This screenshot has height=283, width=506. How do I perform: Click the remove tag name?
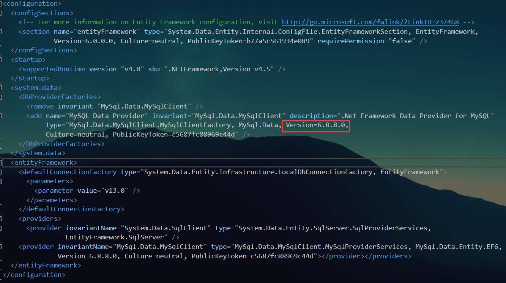click(42, 107)
